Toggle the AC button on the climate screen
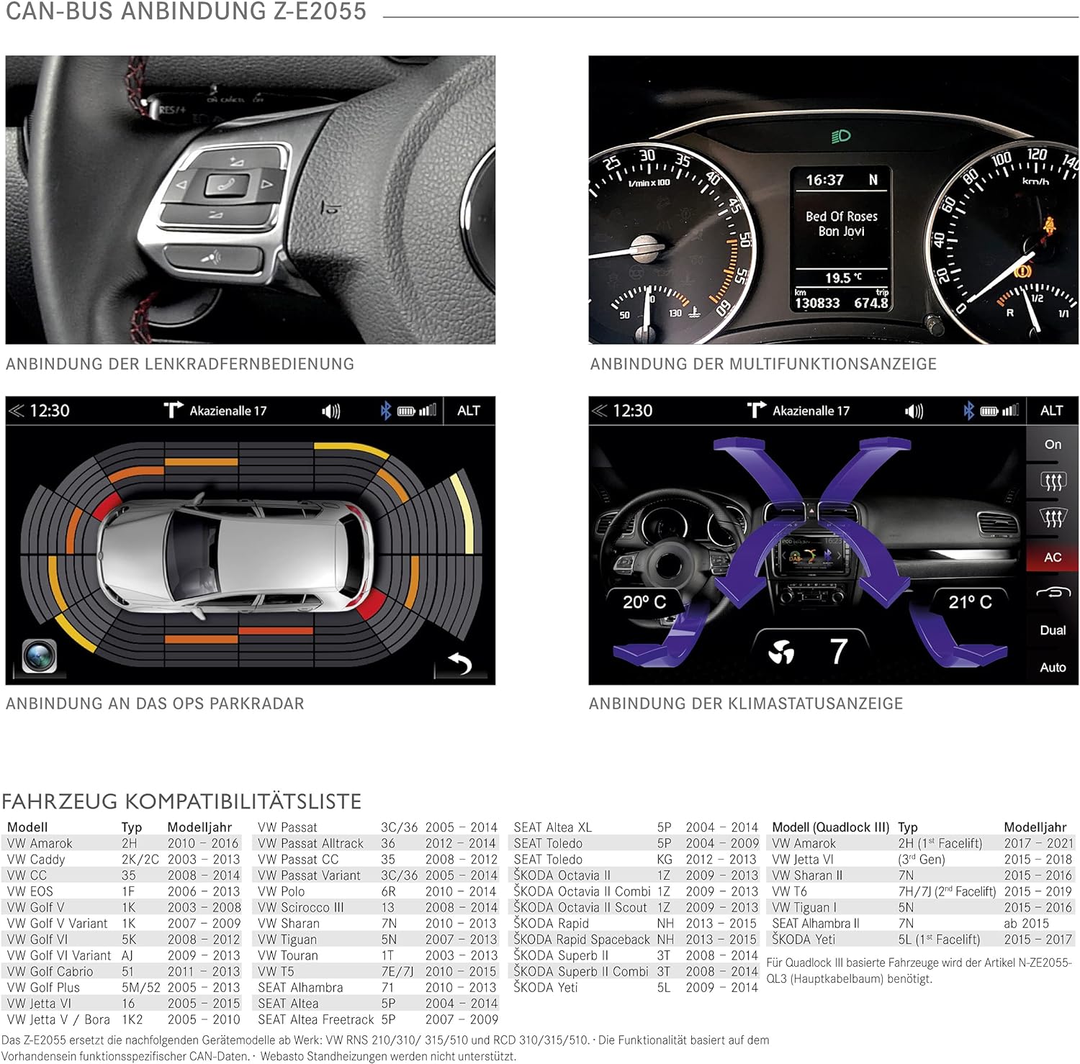 click(x=1052, y=558)
